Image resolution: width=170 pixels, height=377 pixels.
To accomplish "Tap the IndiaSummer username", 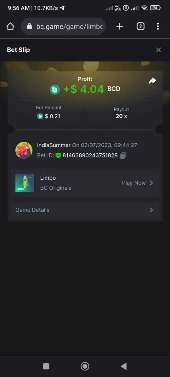I will [x=54, y=145].
